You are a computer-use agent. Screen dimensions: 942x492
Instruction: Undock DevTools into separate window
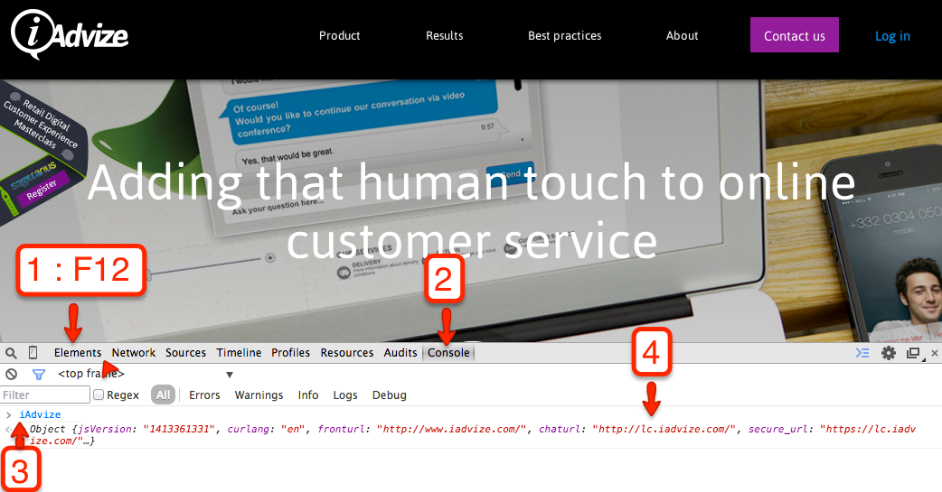click(914, 353)
